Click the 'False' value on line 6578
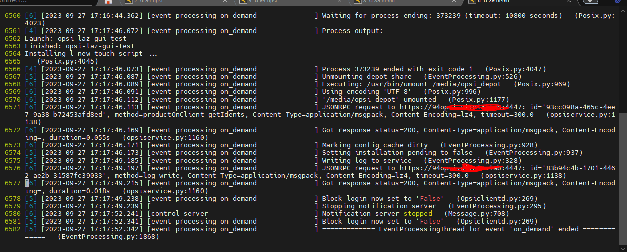 (x=430, y=199)
